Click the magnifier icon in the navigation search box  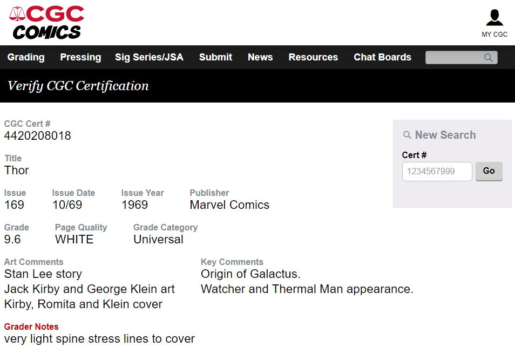(489, 57)
